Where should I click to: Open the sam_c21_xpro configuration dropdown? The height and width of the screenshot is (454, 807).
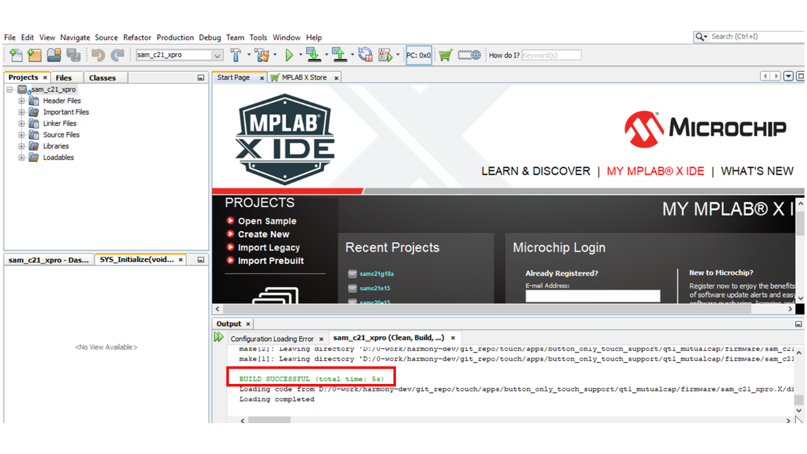click(x=218, y=55)
